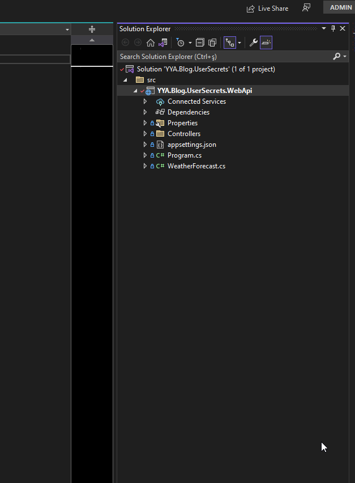Expand the Connected Services node

click(x=145, y=101)
